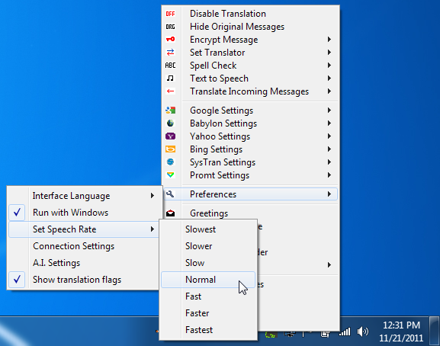Click the Promt triangle icon
Viewport: 440px width, 346px height.
[170, 175]
